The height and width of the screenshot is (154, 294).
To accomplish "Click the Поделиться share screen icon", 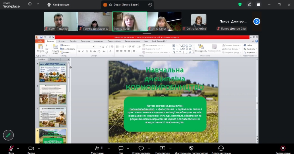I will click(163, 148).
